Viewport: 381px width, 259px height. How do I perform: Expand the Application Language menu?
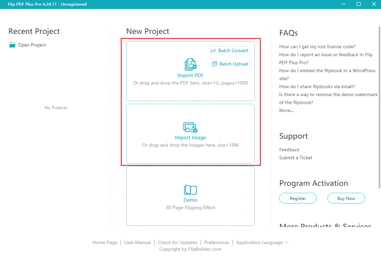262,243
